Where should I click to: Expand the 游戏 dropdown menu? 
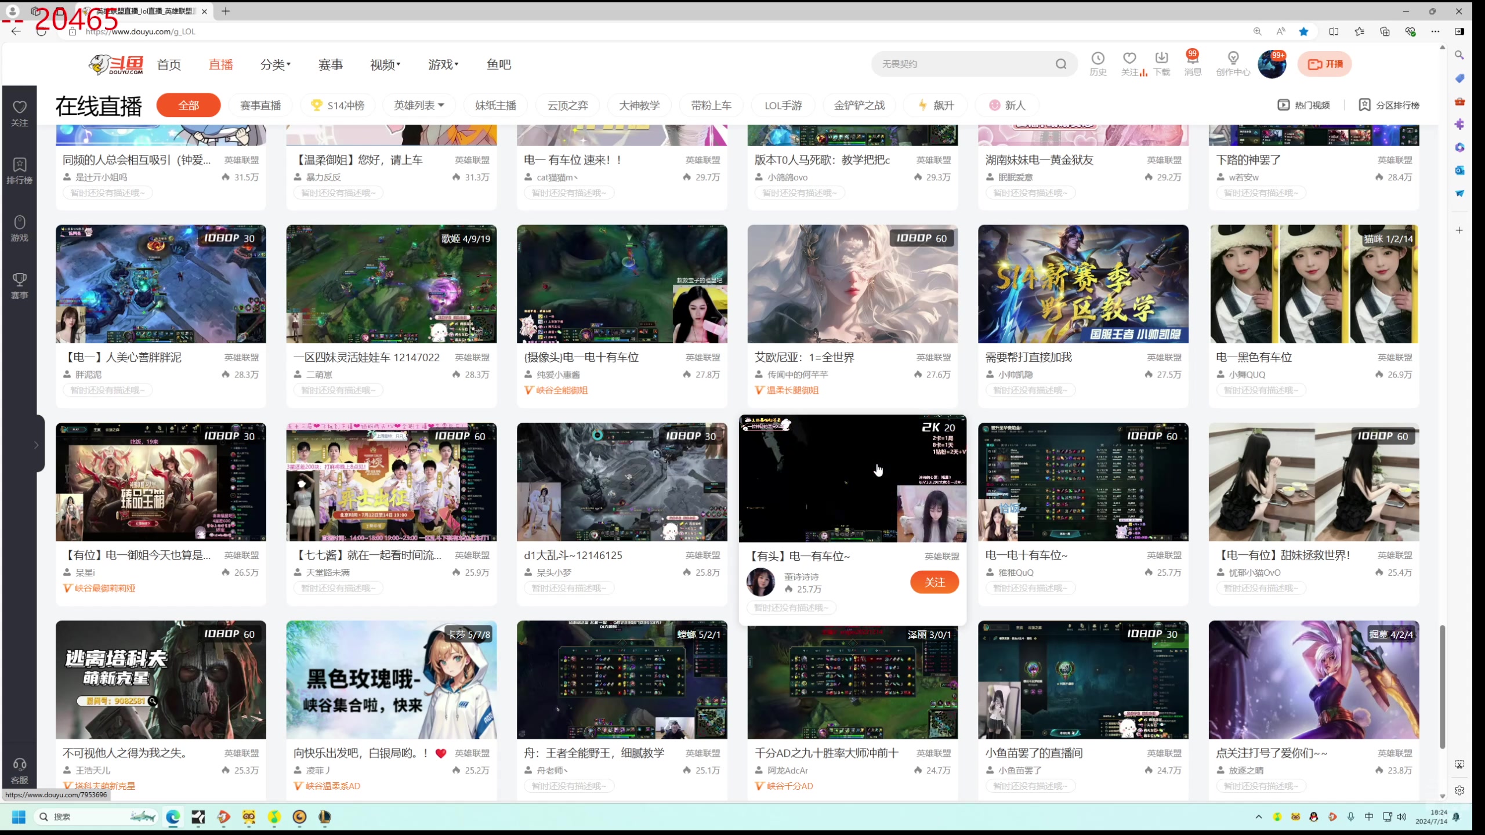coord(443,64)
